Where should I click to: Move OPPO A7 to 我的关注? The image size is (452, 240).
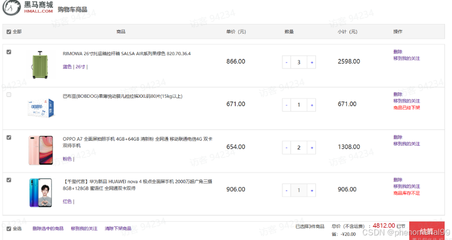coord(407,144)
